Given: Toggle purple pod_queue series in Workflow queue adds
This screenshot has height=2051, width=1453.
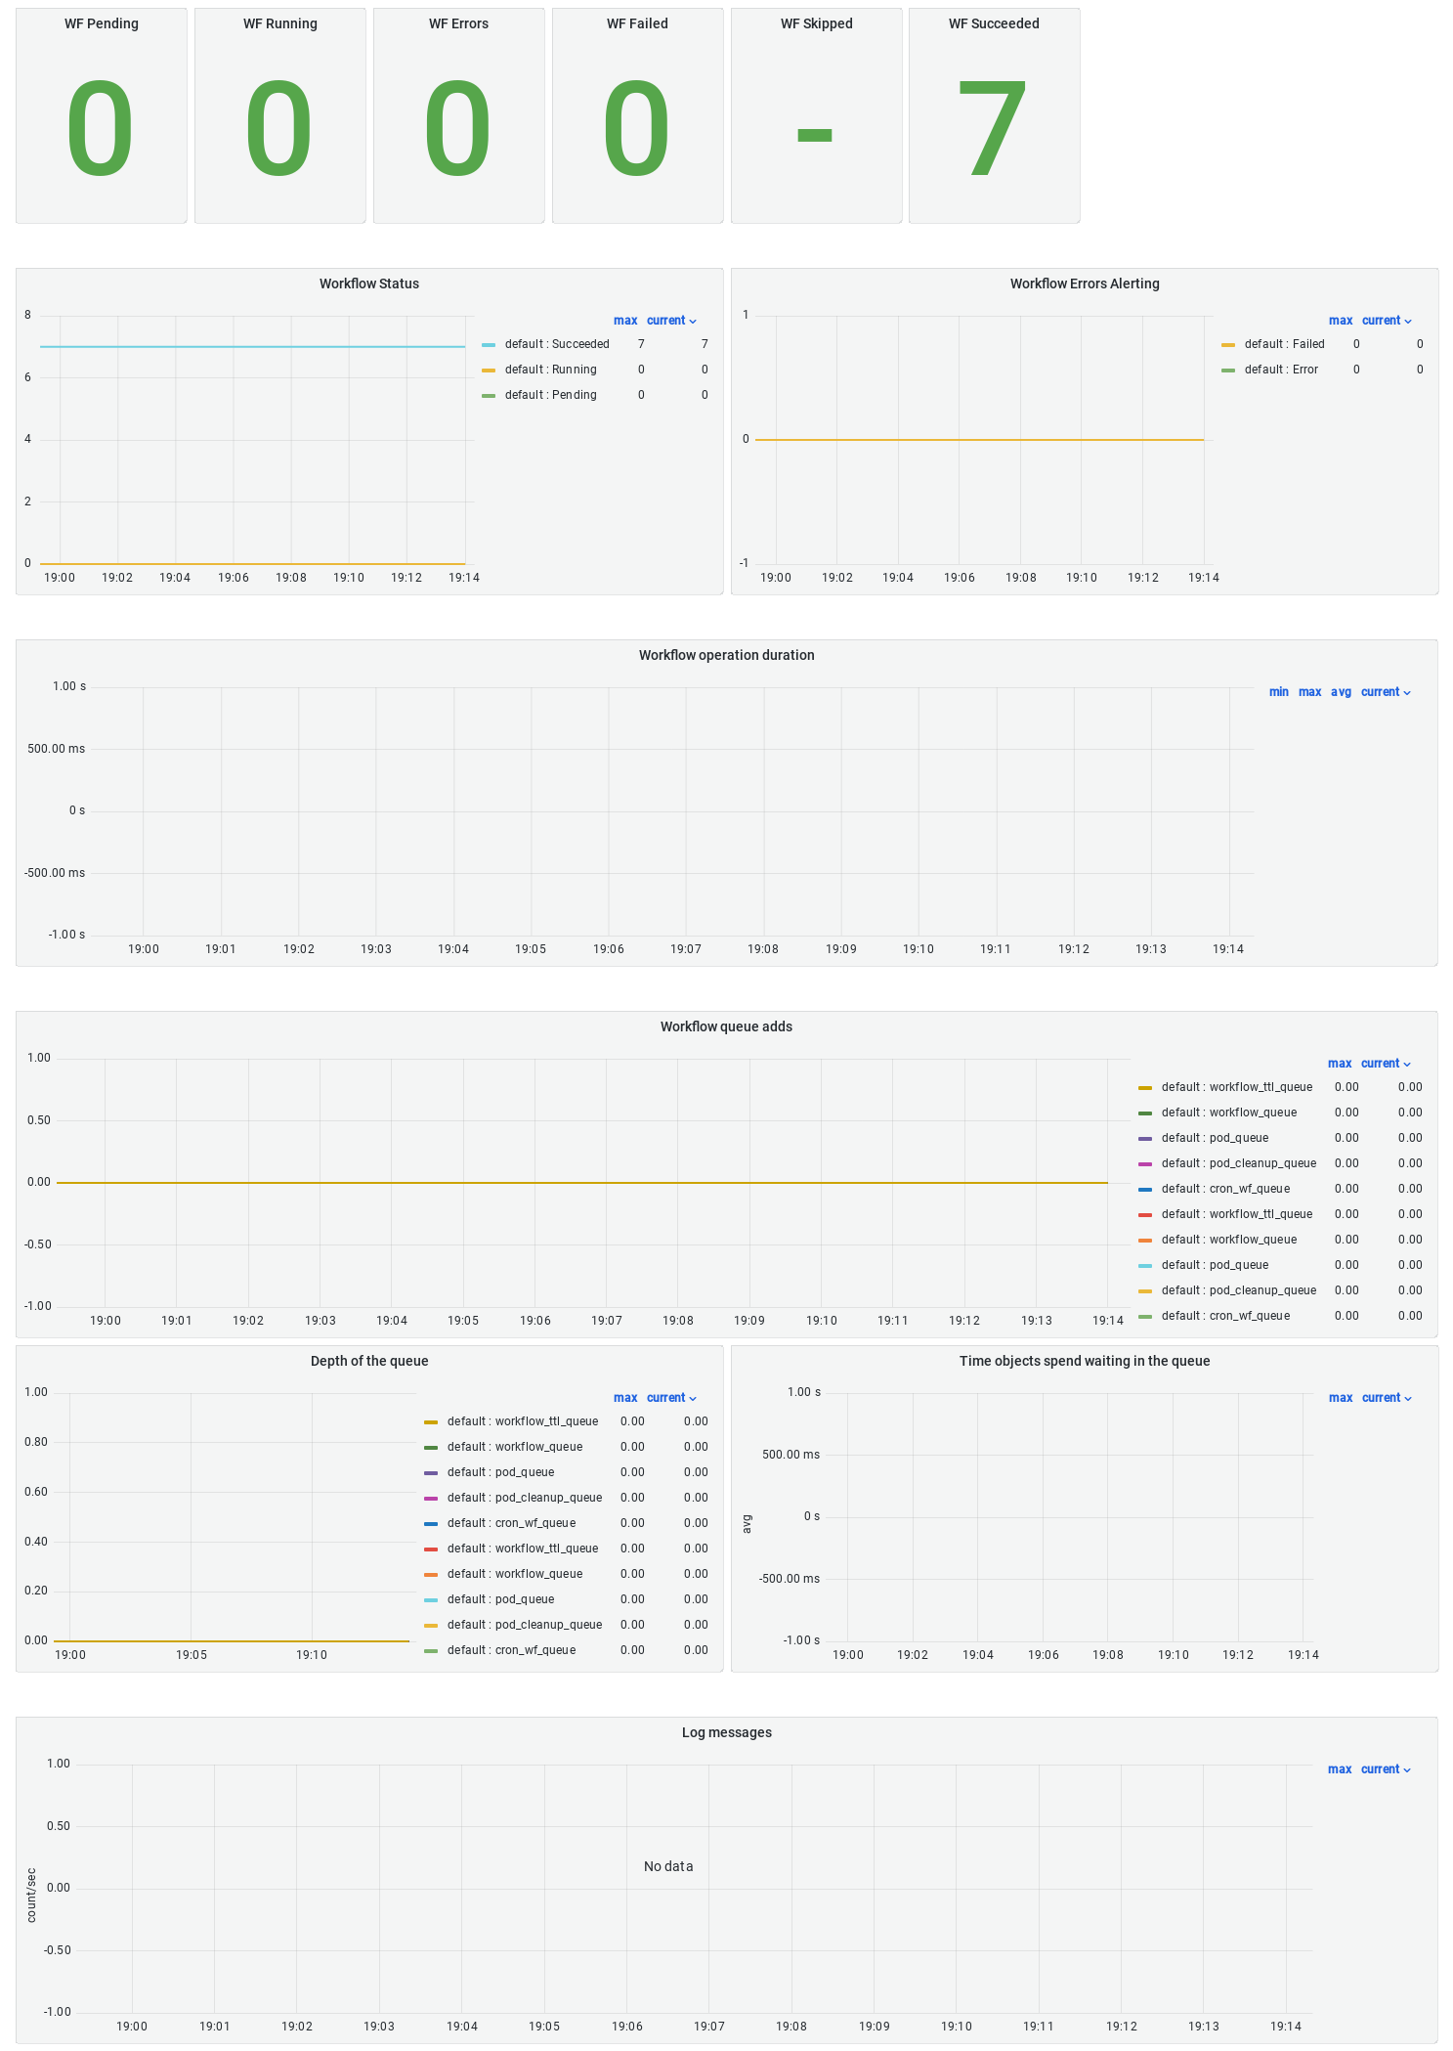Looking at the screenshot, I should tap(1215, 1138).
